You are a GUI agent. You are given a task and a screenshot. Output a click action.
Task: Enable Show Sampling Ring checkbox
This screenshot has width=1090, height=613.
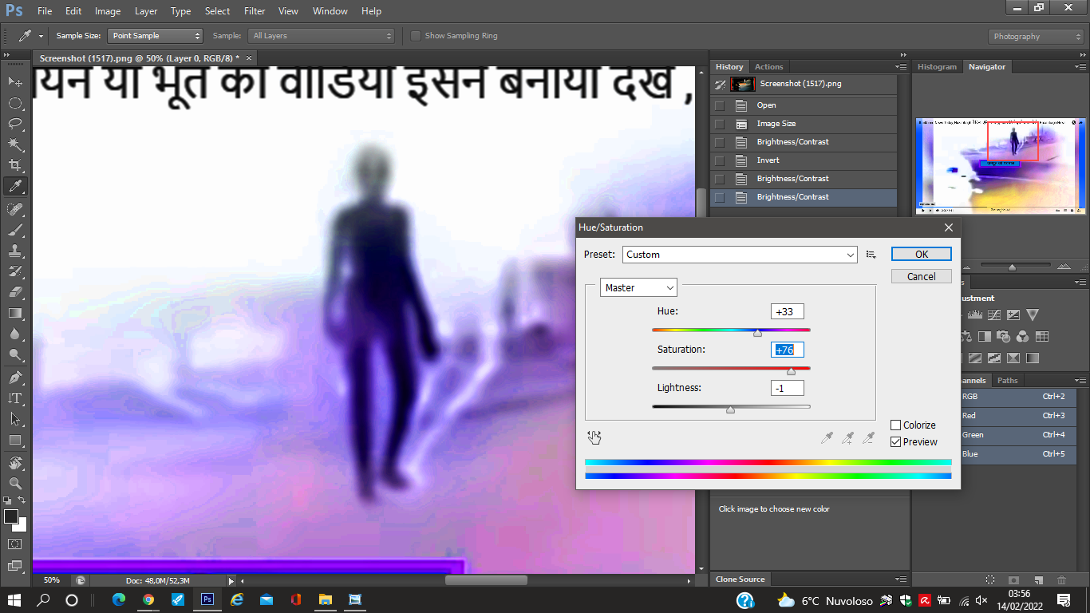[416, 36]
